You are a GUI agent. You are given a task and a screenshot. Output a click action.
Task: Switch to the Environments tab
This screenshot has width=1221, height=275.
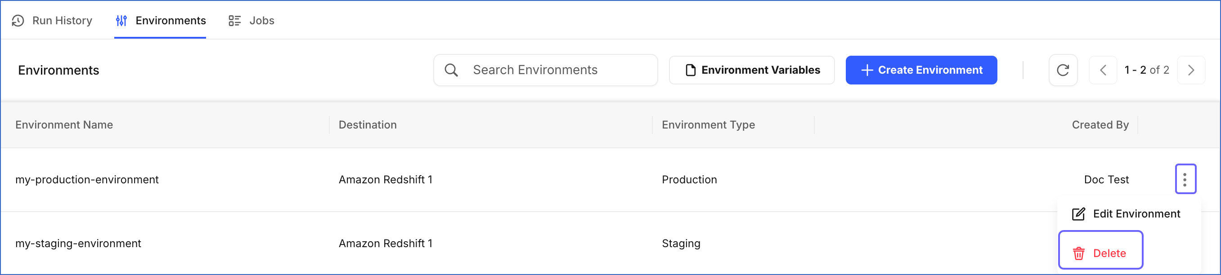(x=161, y=20)
